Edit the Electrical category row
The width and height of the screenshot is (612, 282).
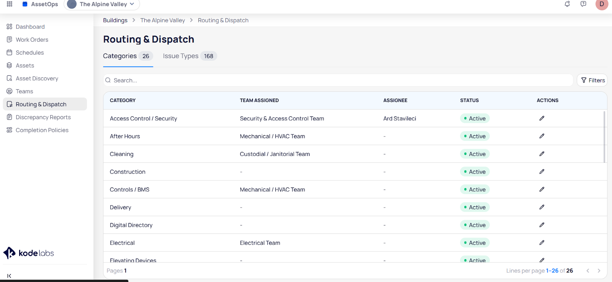[x=542, y=243]
